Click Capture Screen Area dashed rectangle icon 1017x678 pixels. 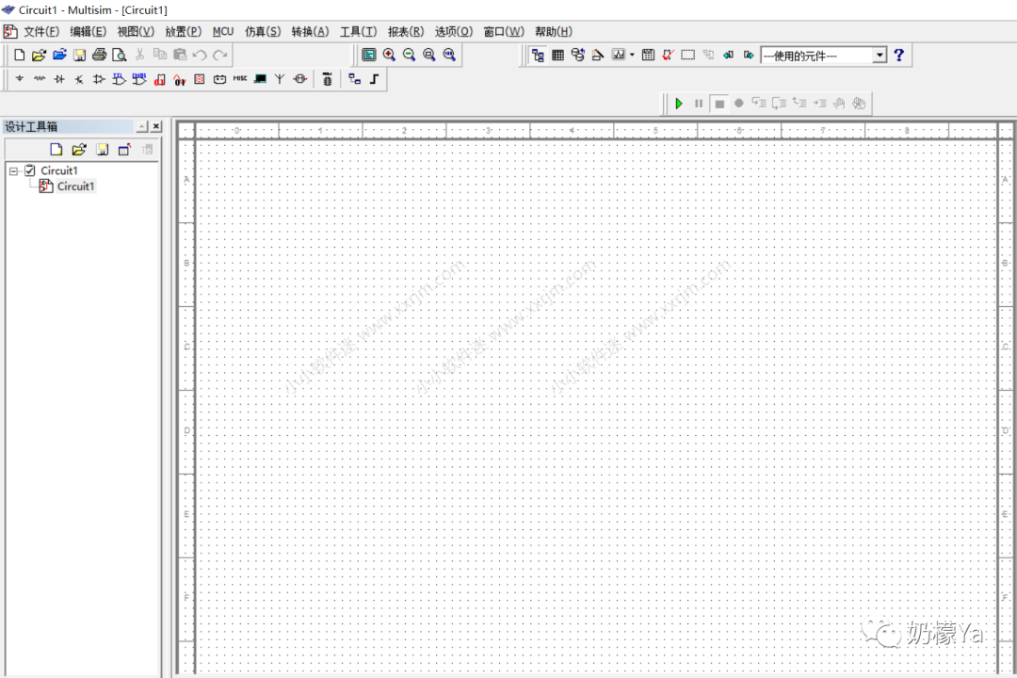(x=688, y=56)
